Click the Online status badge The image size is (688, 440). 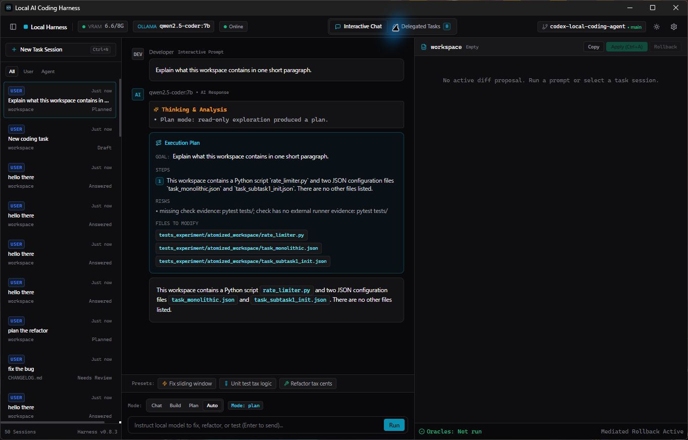(233, 27)
